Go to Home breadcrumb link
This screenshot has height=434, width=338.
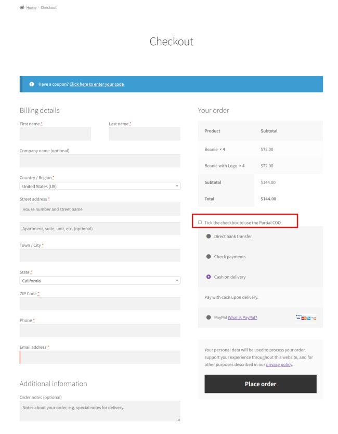(x=31, y=8)
